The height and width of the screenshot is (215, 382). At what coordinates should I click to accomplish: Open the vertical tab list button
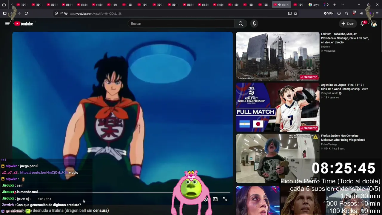point(4,5)
